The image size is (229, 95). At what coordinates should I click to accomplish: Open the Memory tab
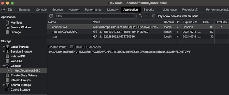(112, 10)
